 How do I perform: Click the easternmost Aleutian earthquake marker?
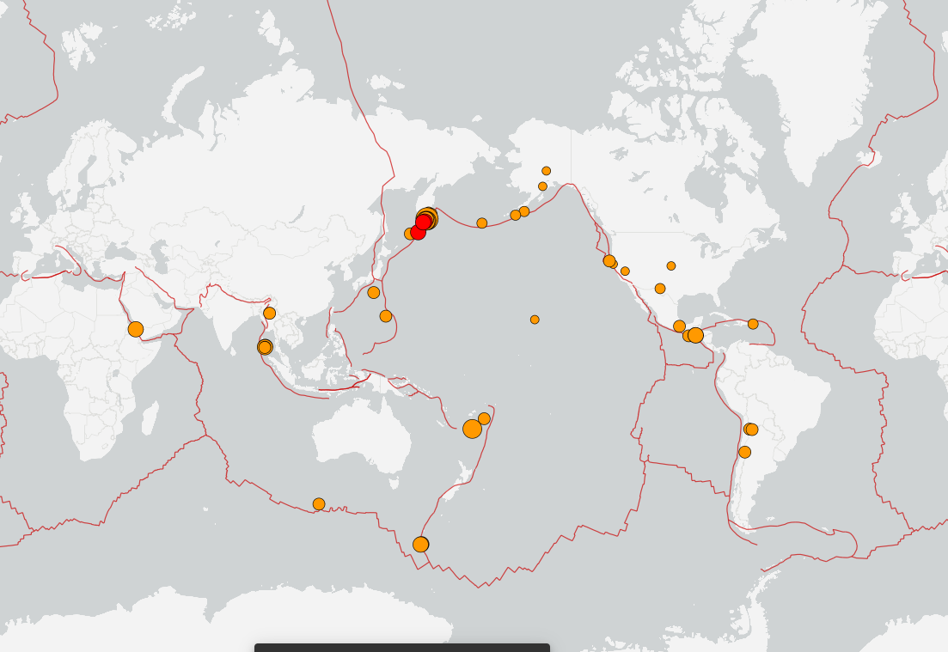tap(524, 211)
